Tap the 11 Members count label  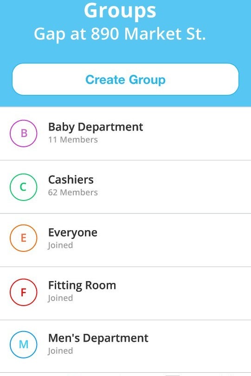coord(73,139)
